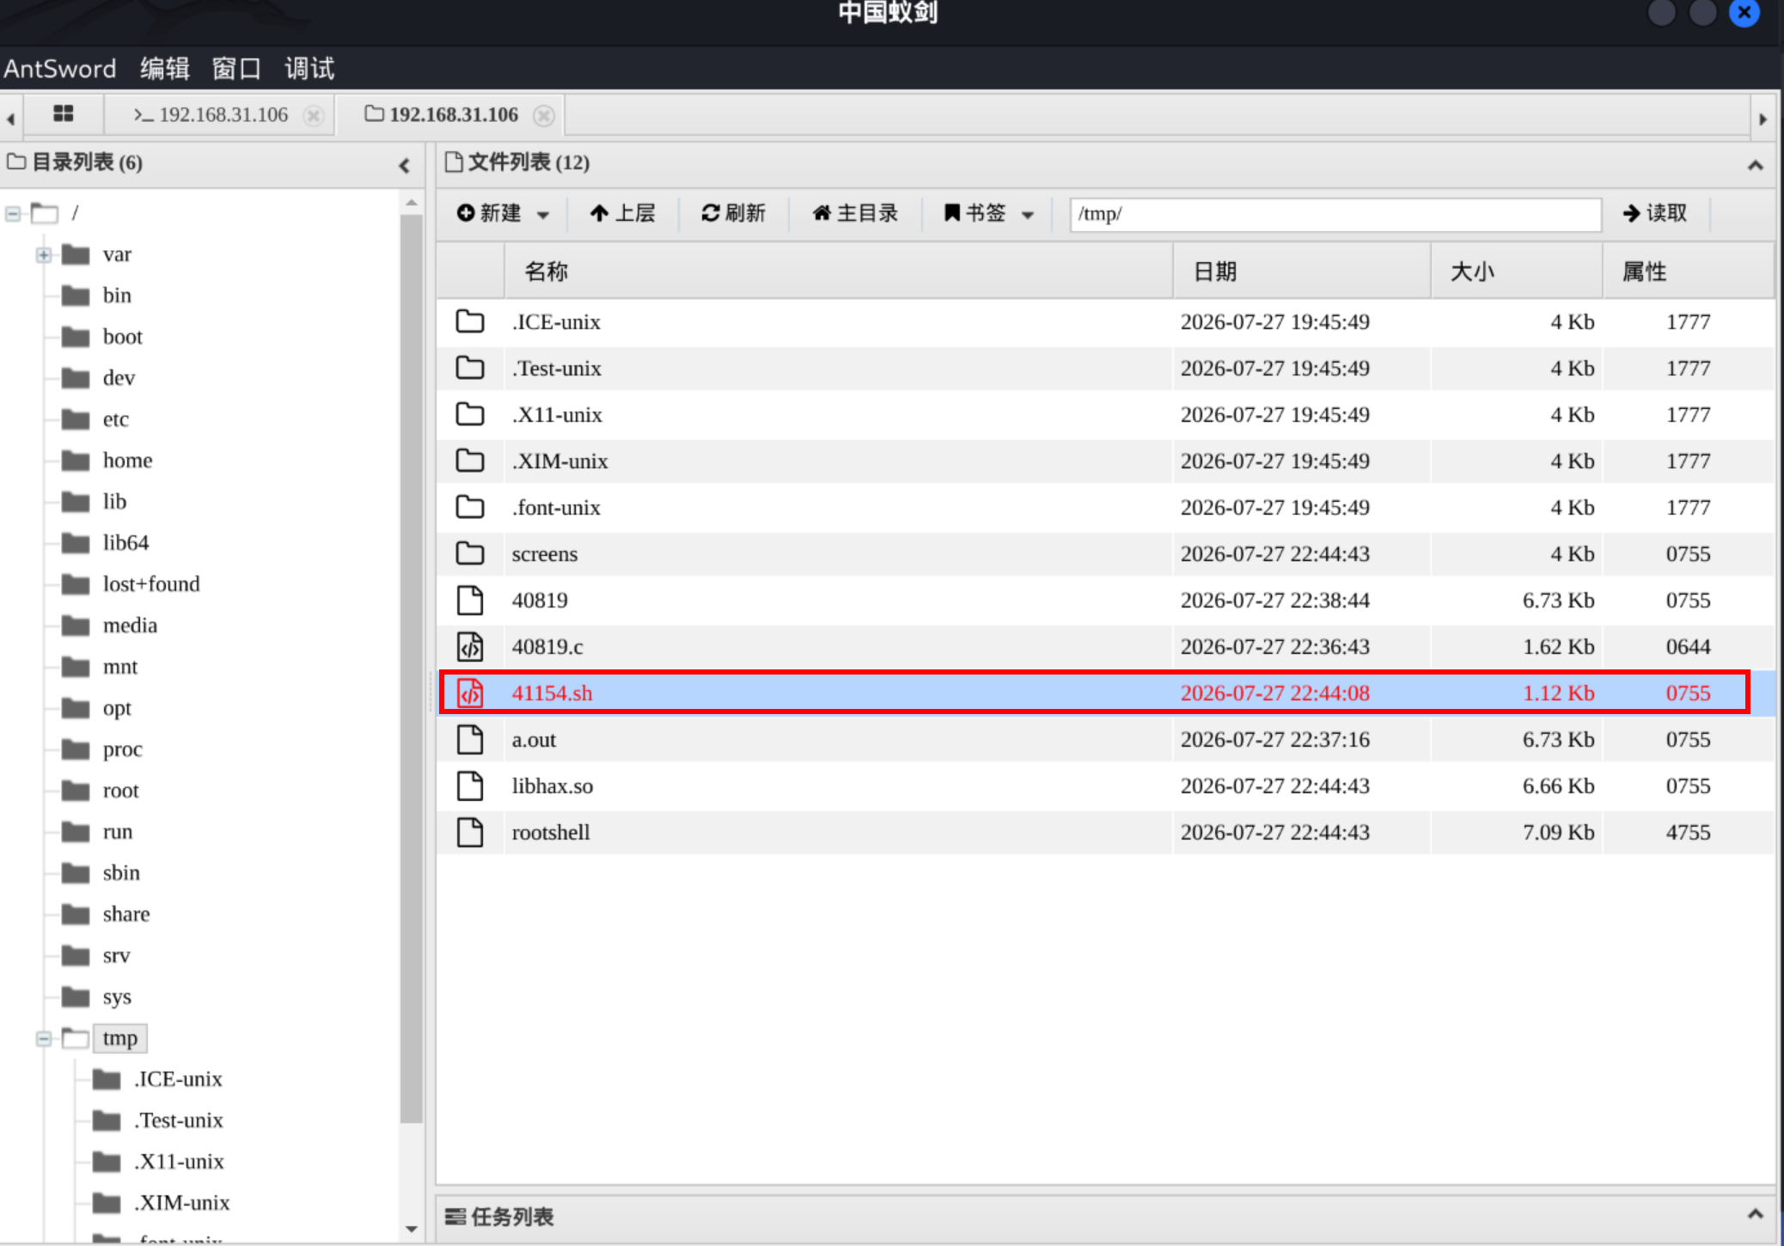Open the home grid icon tab
The height and width of the screenshot is (1246, 1784).
[64, 113]
